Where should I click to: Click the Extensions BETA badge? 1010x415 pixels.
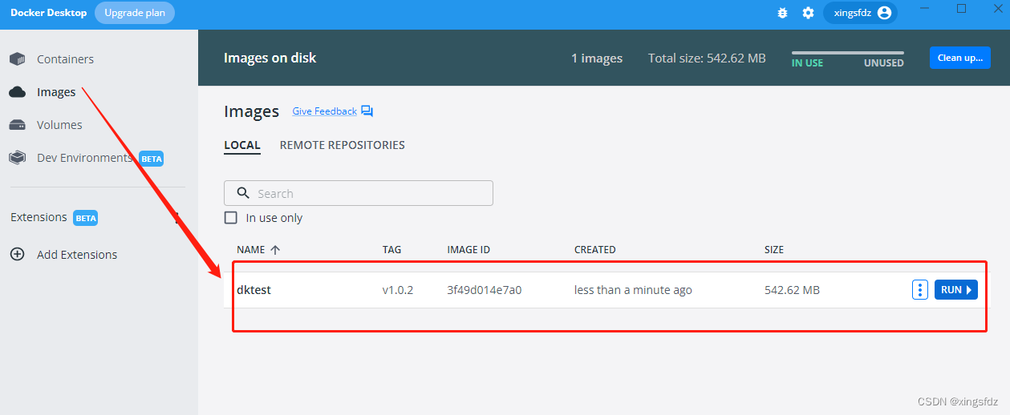click(x=85, y=218)
